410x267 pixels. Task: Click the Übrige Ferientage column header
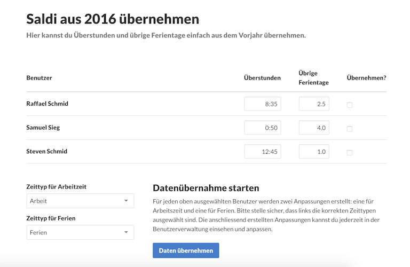314,78
